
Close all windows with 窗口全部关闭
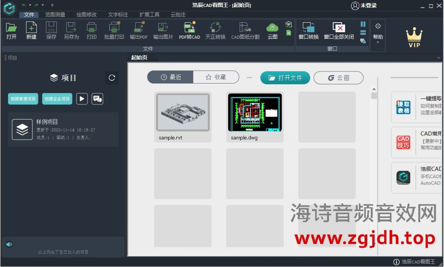(x=339, y=31)
